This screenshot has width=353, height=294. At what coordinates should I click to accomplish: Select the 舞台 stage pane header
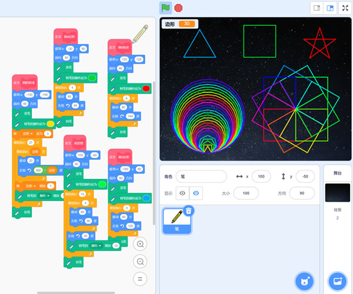(x=337, y=173)
